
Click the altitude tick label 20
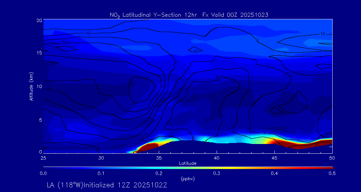(x=39, y=20)
